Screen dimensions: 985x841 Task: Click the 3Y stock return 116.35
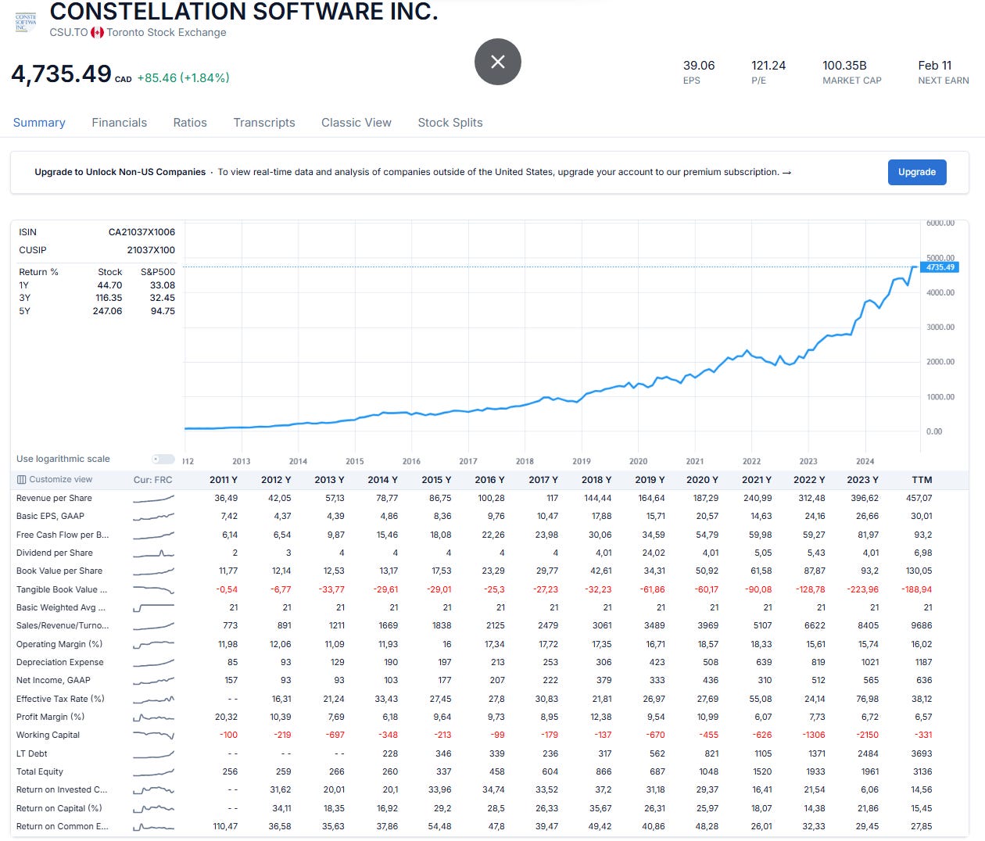click(x=109, y=298)
